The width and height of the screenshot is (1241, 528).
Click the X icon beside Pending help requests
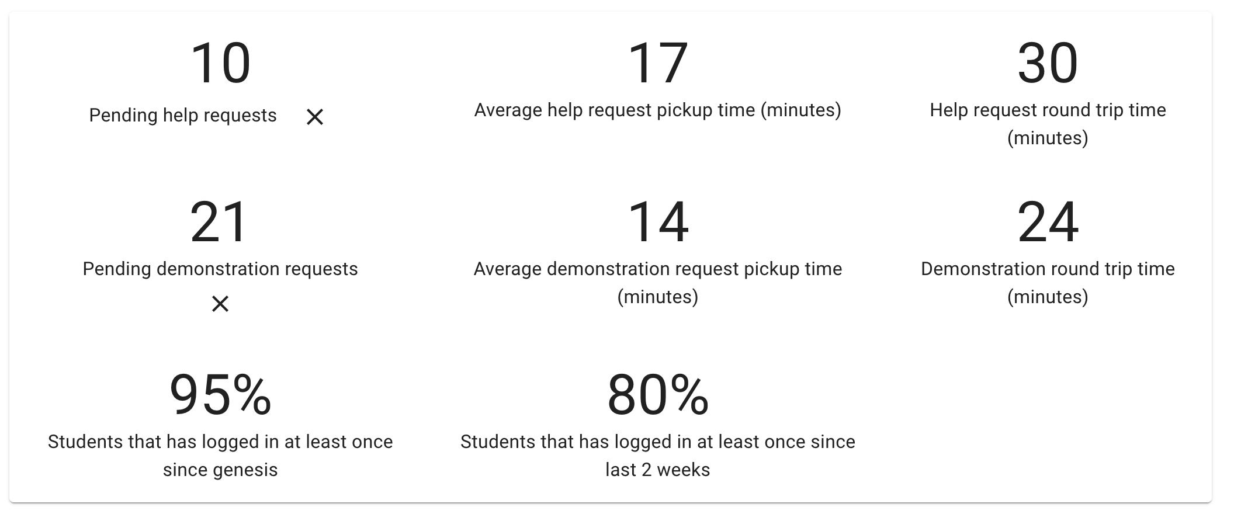(314, 117)
